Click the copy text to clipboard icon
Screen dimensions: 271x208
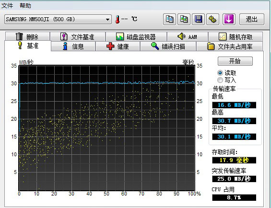[169, 19]
